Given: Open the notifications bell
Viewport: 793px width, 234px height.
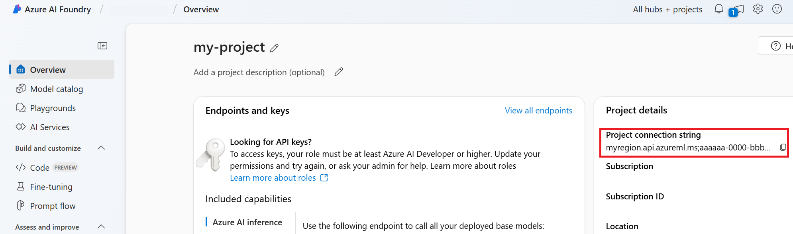Looking at the screenshot, I should [x=718, y=9].
